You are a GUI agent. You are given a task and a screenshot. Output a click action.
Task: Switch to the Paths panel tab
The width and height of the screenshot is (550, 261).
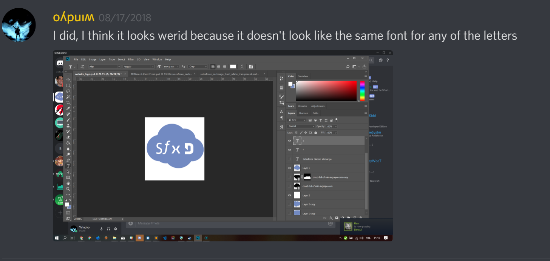(315, 113)
